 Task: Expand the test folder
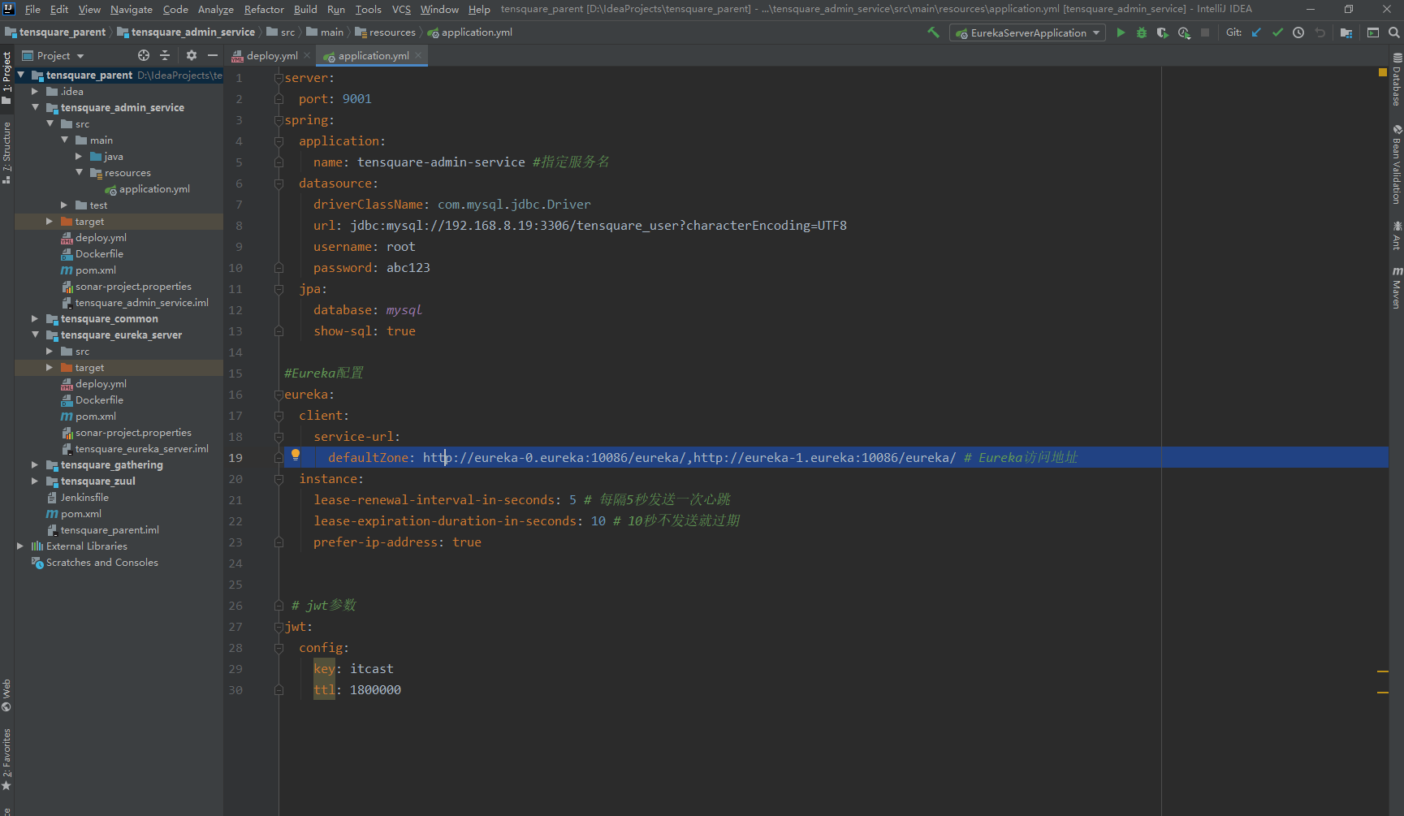click(64, 205)
